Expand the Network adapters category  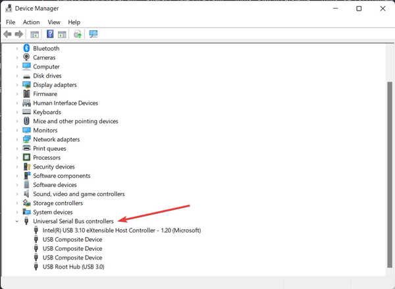17,140
